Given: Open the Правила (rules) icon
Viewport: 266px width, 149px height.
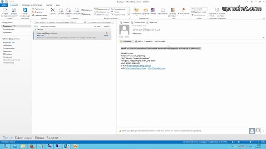Looking at the screenshot, I should [145, 10].
